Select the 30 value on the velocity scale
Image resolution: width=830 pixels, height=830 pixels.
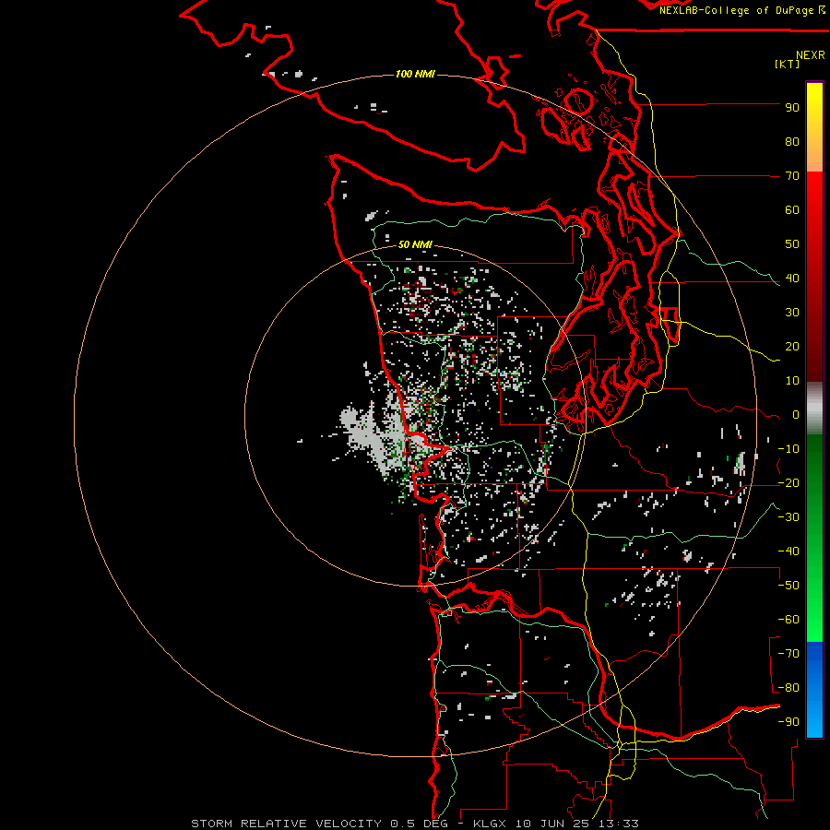792,313
